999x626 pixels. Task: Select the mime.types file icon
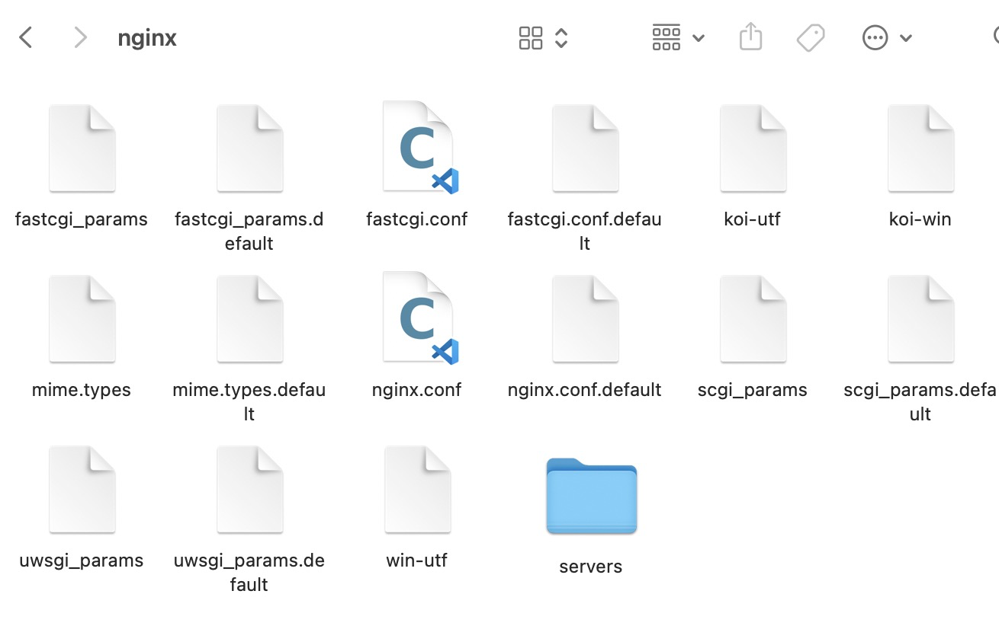pos(82,319)
